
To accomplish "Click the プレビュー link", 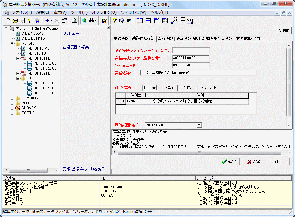I will tap(71, 34).
